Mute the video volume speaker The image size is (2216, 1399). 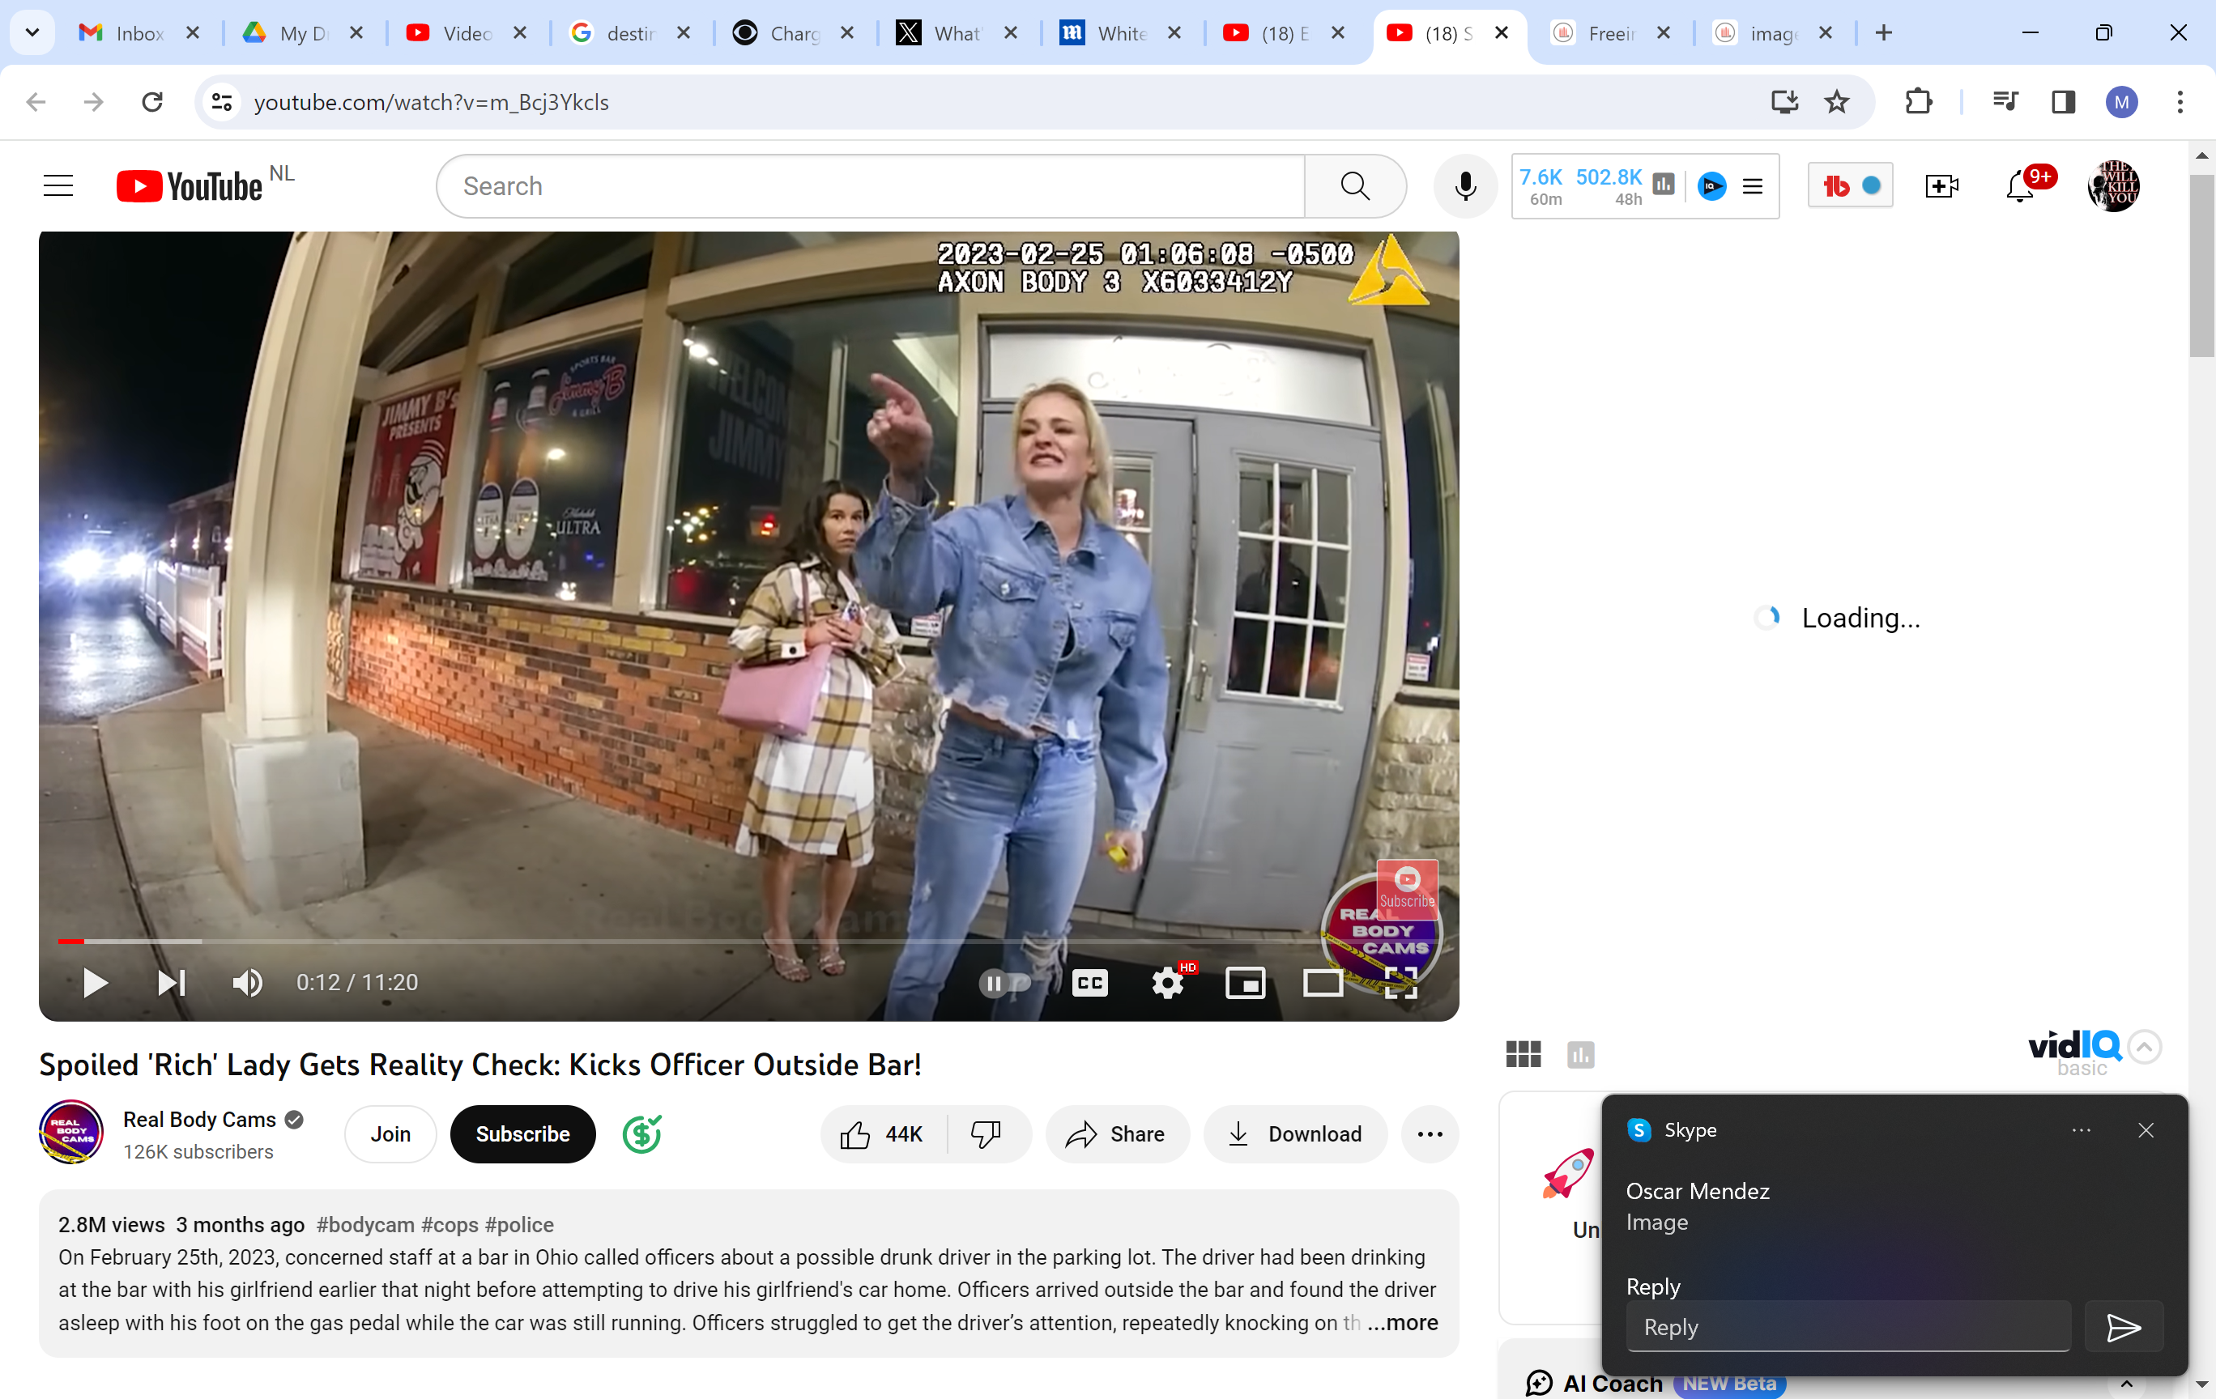click(x=247, y=982)
